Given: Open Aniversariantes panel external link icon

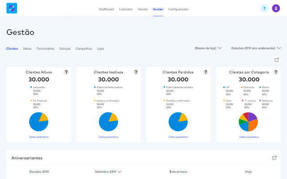Looking at the screenshot, I should pos(274,158).
